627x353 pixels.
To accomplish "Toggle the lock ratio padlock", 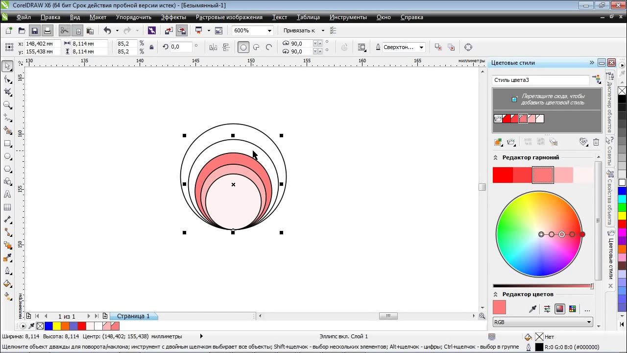I will [151, 47].
